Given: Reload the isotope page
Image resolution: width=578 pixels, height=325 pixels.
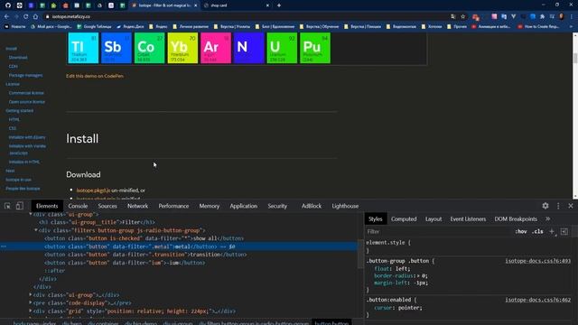Looking at the screenshot, I should (26, 16).
